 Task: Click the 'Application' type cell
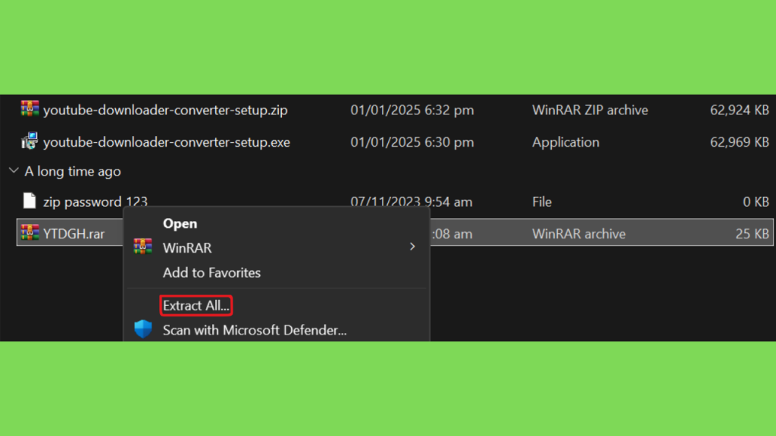click(565, 142)
